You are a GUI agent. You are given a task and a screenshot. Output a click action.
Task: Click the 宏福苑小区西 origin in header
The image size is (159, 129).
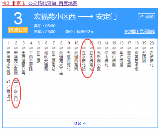(55, 17)
